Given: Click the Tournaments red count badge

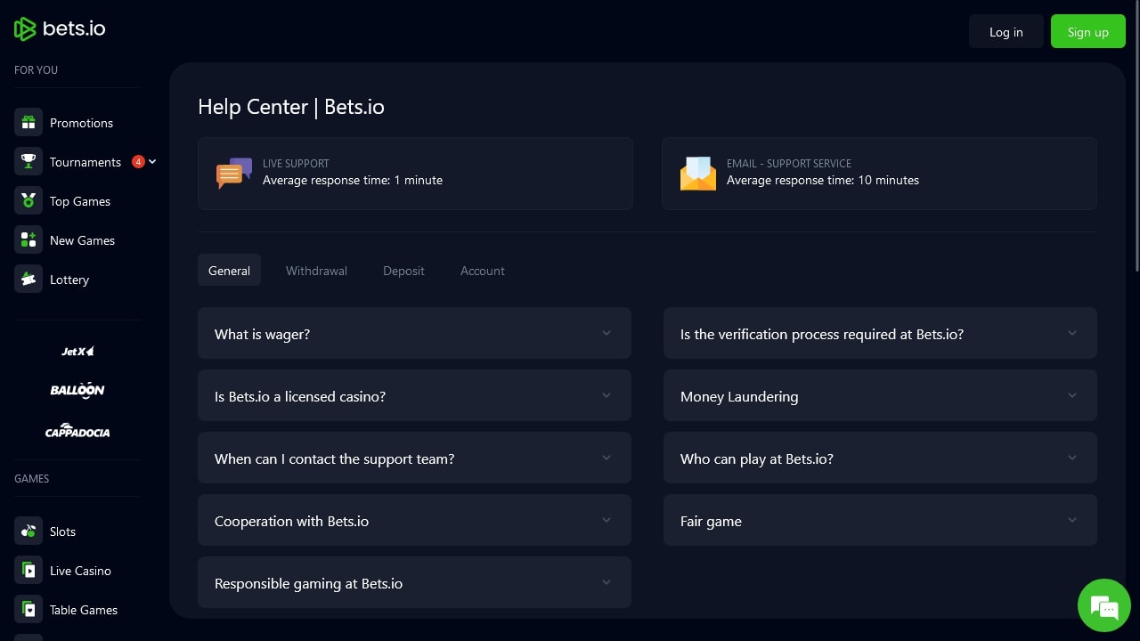Looking at the screenshot, I should (x=138, y=162).
